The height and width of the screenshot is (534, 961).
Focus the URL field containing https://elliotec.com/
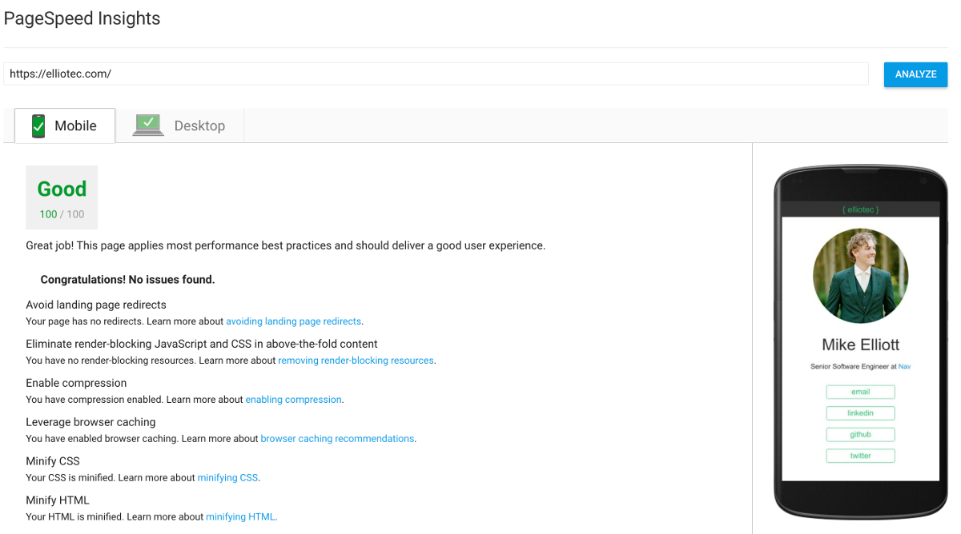pos(436,74)
